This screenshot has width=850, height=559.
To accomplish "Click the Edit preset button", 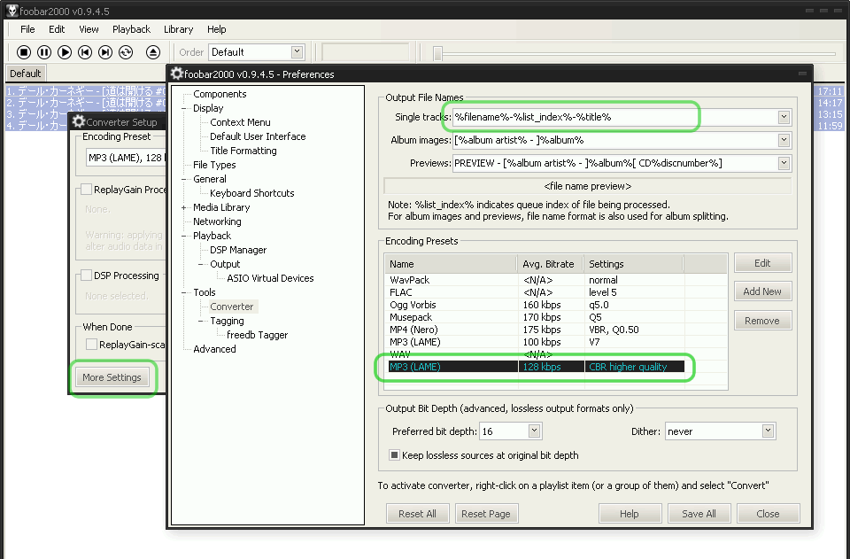I will point(762,263).
